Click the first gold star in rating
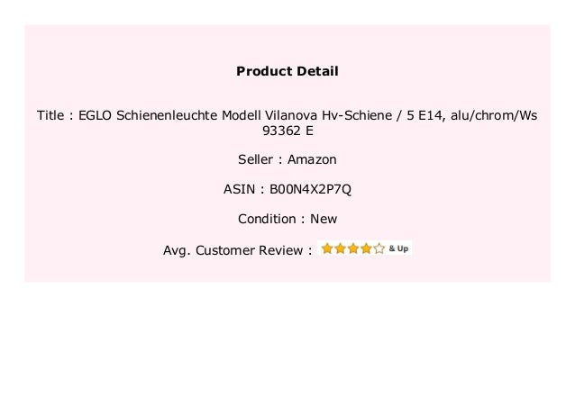This screenshot has height=406, width=575. pos(327,248)
